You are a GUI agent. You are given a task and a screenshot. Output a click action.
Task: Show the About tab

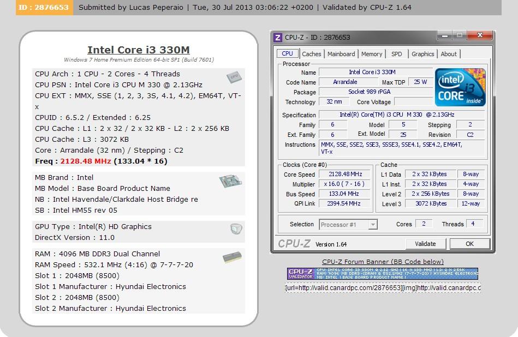coord(449,54)
